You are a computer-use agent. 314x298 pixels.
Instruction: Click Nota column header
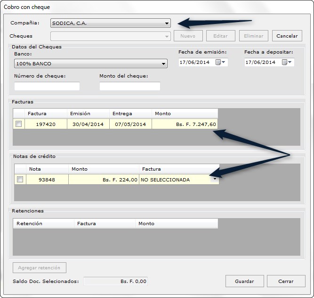(47, 169)
